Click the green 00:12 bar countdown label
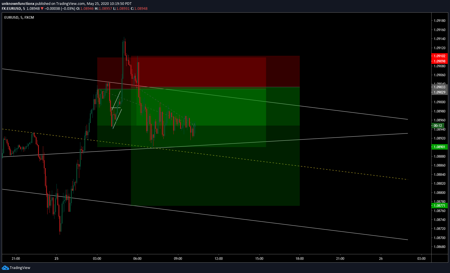450x273 pixels. point(438,126)
